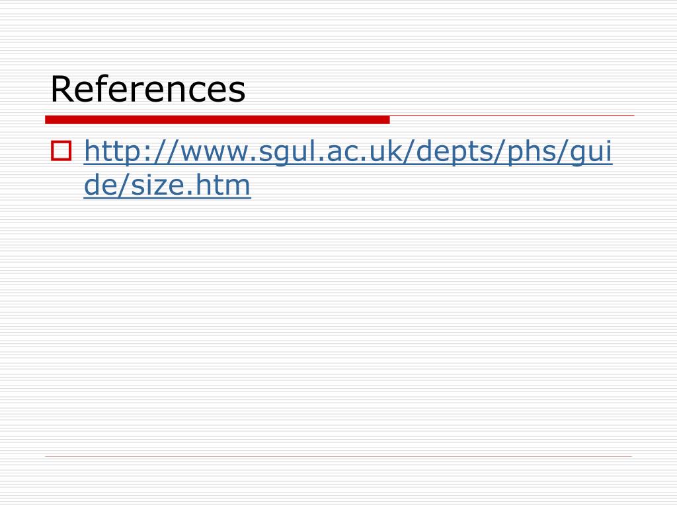Open the sgul.ac.uk size guide hyperlink
The image size is (677, 507).
pyautogui.click(x=348, y=168)
